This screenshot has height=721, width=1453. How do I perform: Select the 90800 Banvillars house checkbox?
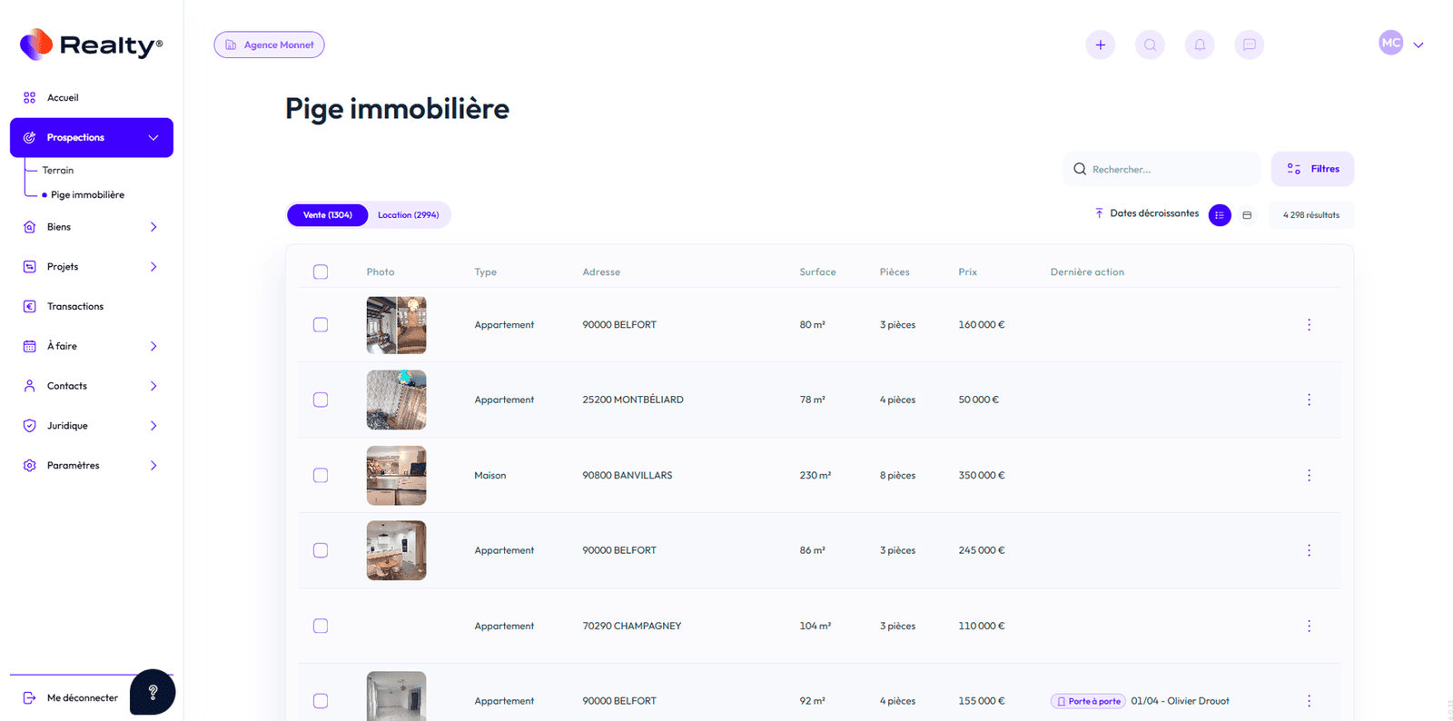coord(321,475)
